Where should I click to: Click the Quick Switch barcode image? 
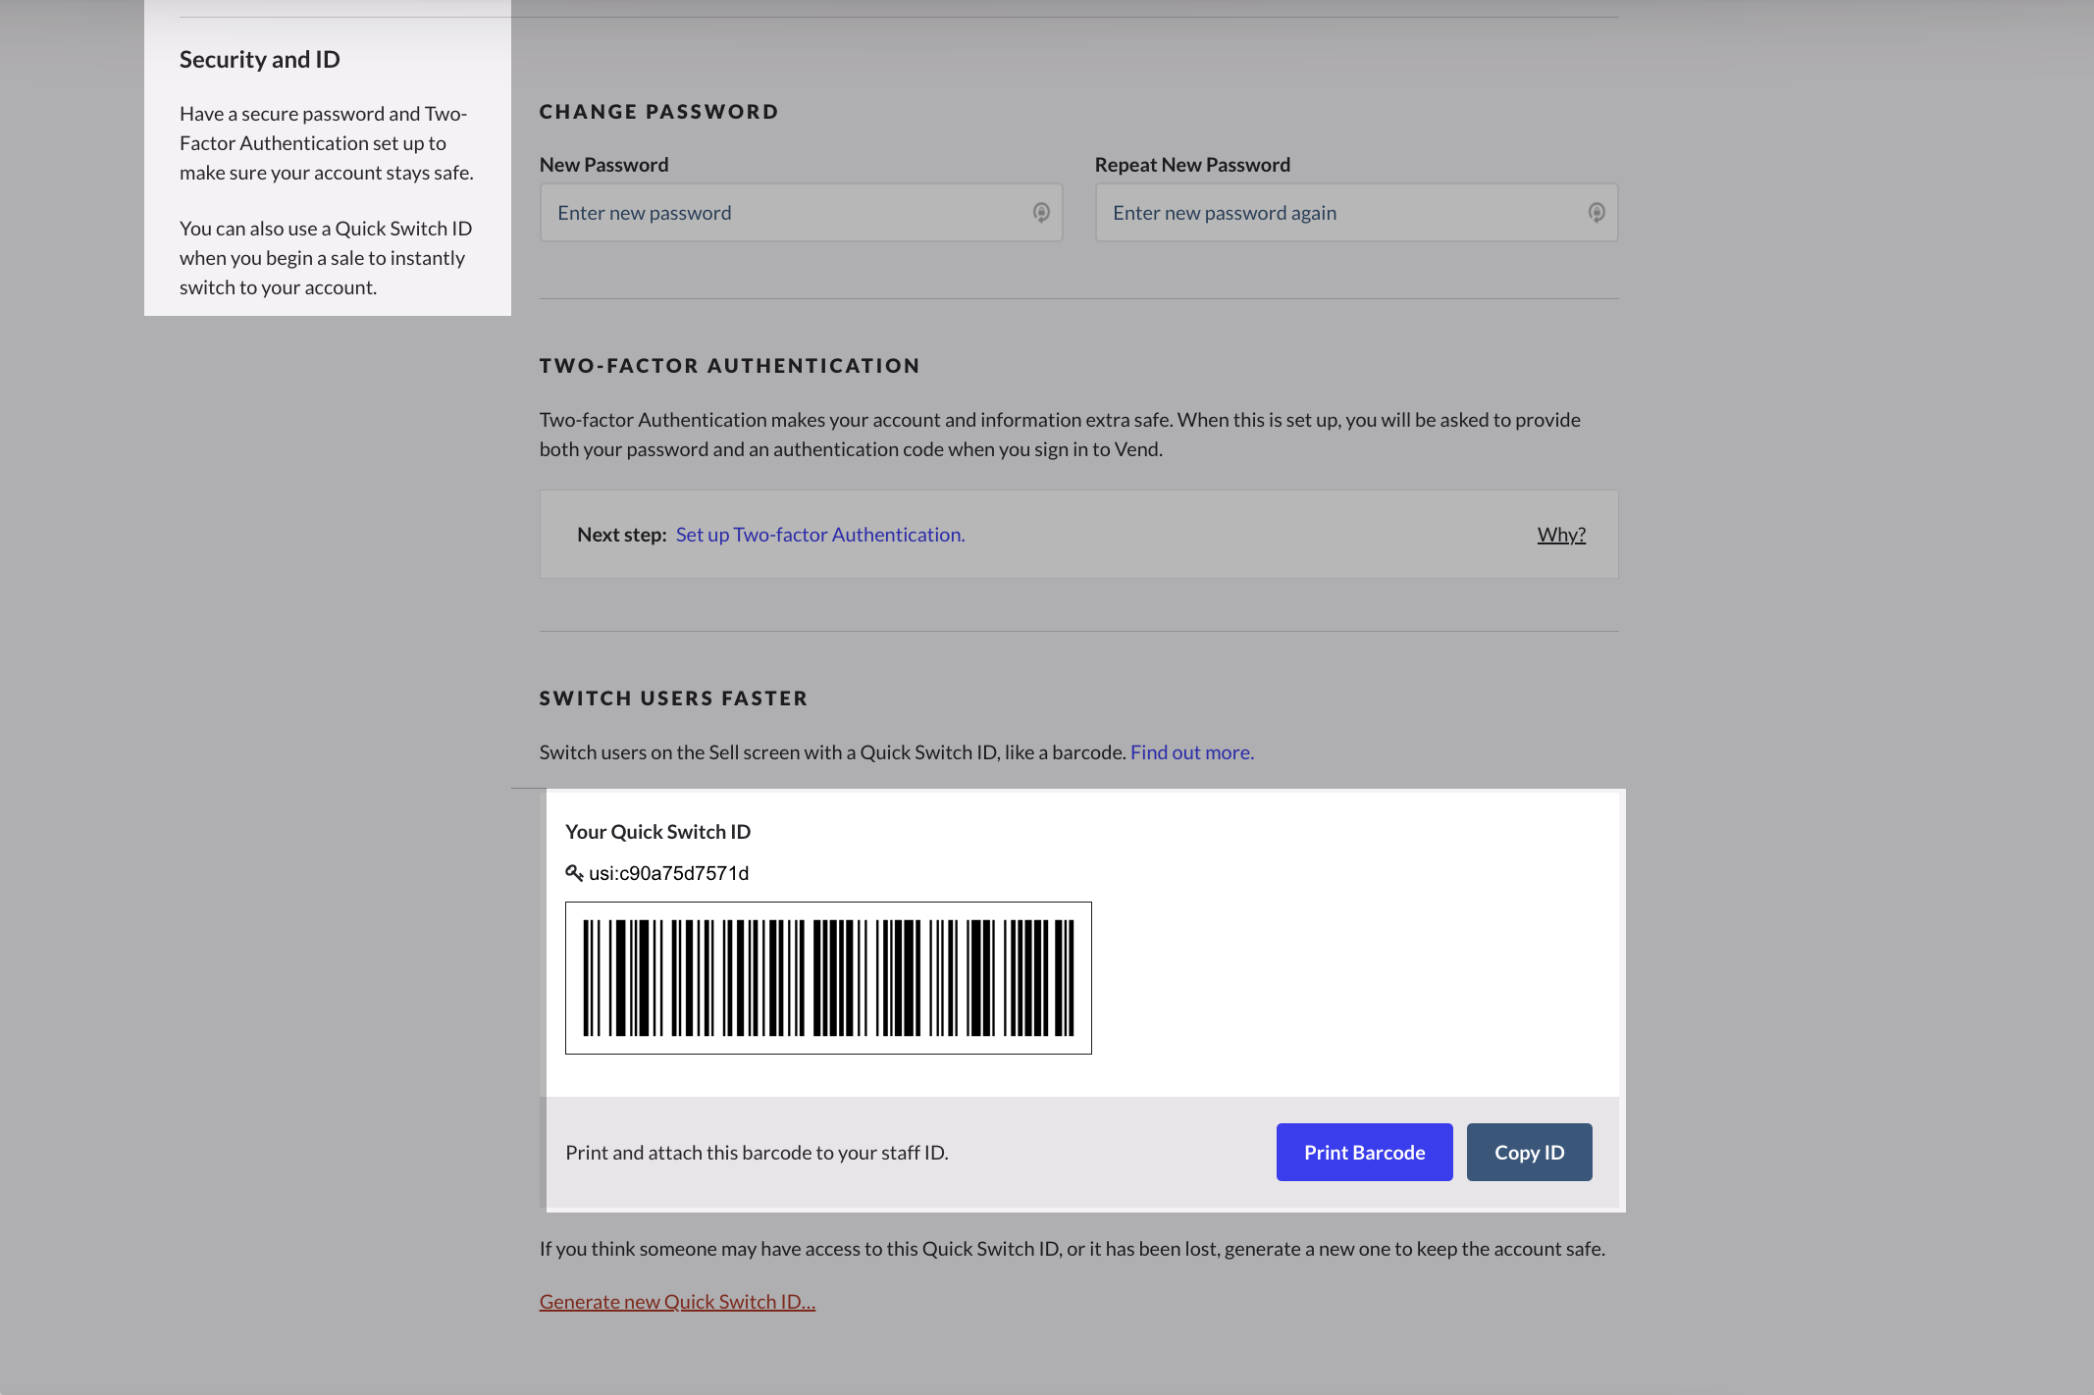pyautogui.click(x=828, y=978)
